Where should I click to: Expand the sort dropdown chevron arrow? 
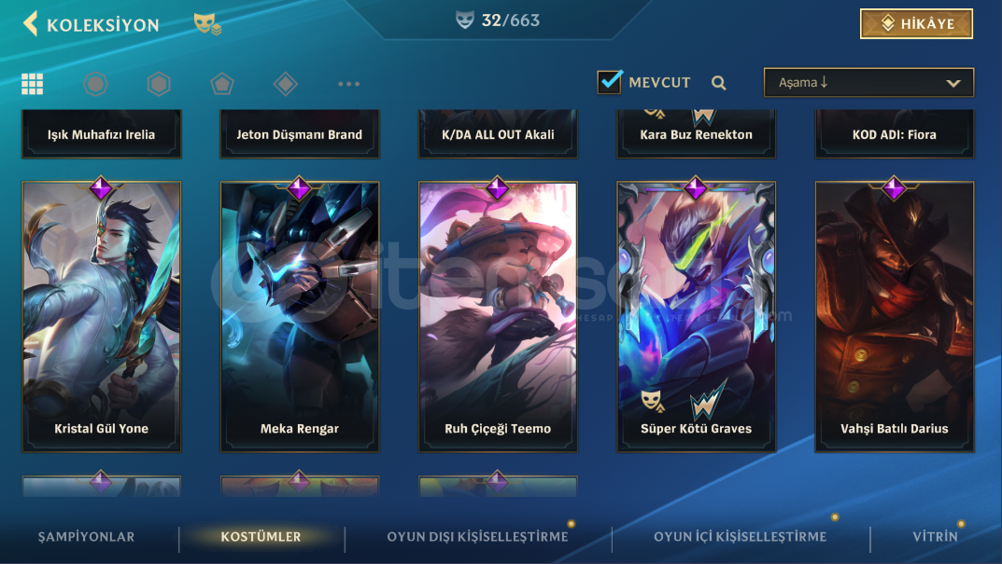tap(953, 83)
